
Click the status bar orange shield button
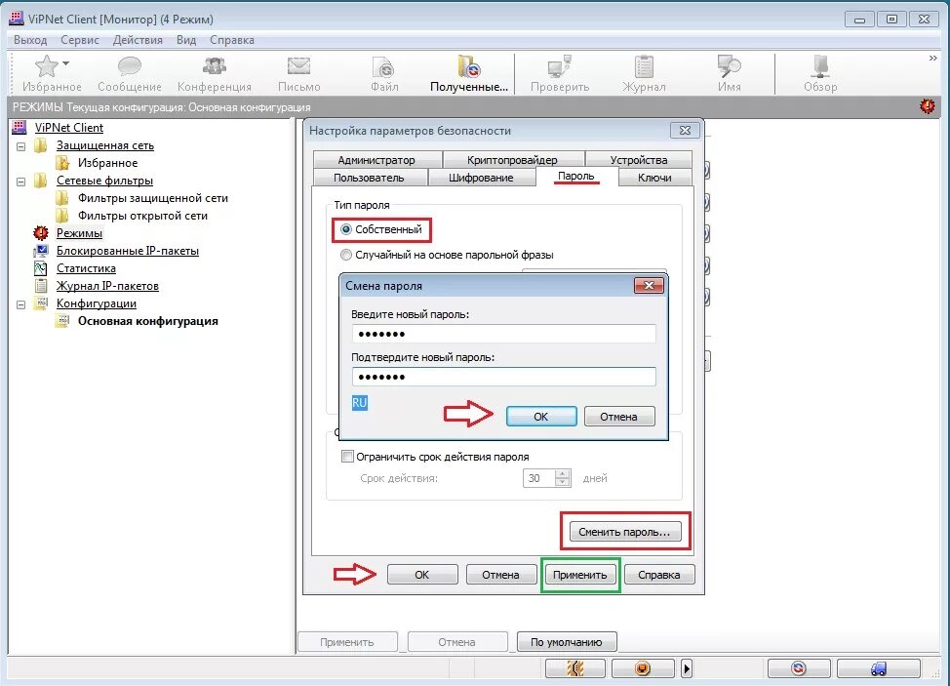pos(642,668)
